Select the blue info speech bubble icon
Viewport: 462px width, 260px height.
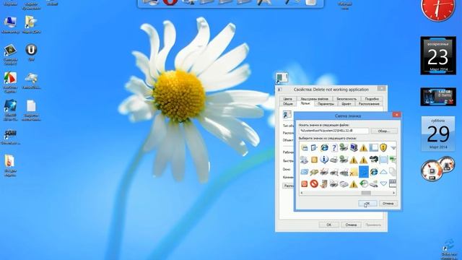click(x=324, y=160)
